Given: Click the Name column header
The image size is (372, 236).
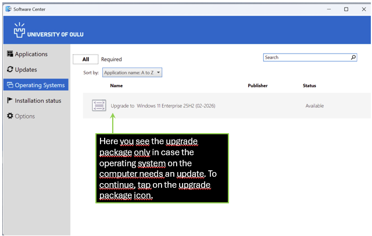Looking at the screenshot, I should pos(116,85).
